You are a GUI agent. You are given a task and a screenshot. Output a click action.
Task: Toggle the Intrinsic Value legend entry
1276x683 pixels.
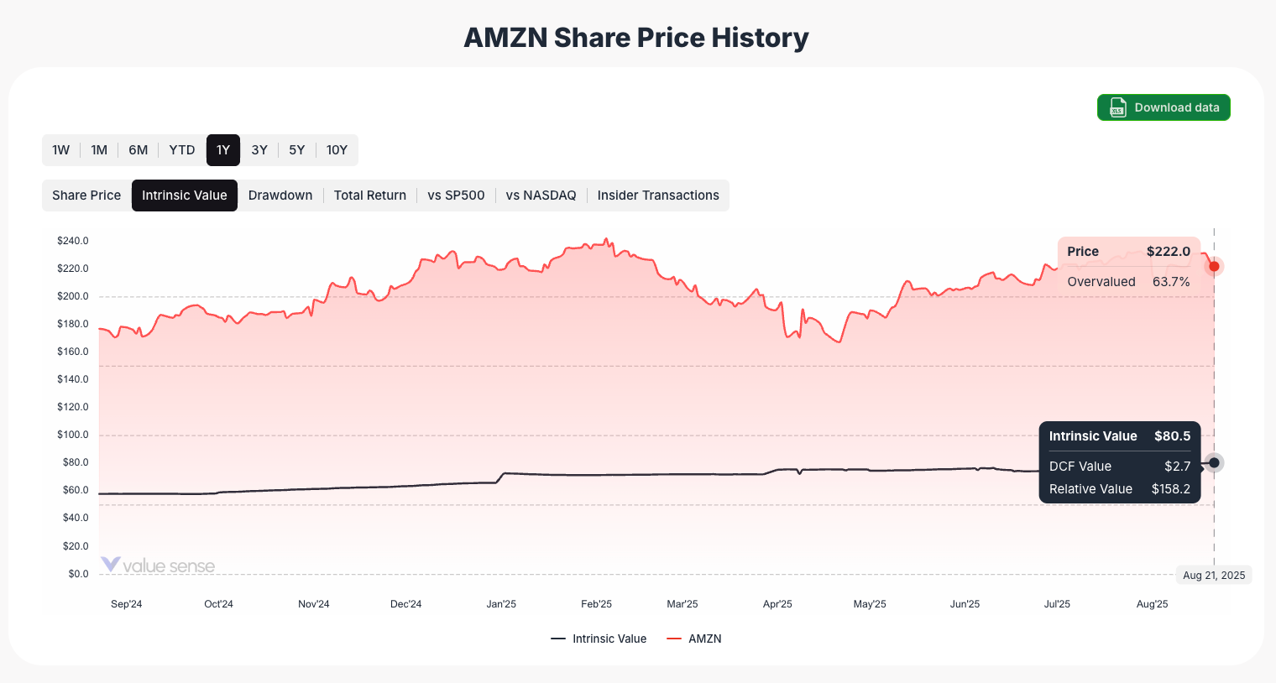click(599, 639)
